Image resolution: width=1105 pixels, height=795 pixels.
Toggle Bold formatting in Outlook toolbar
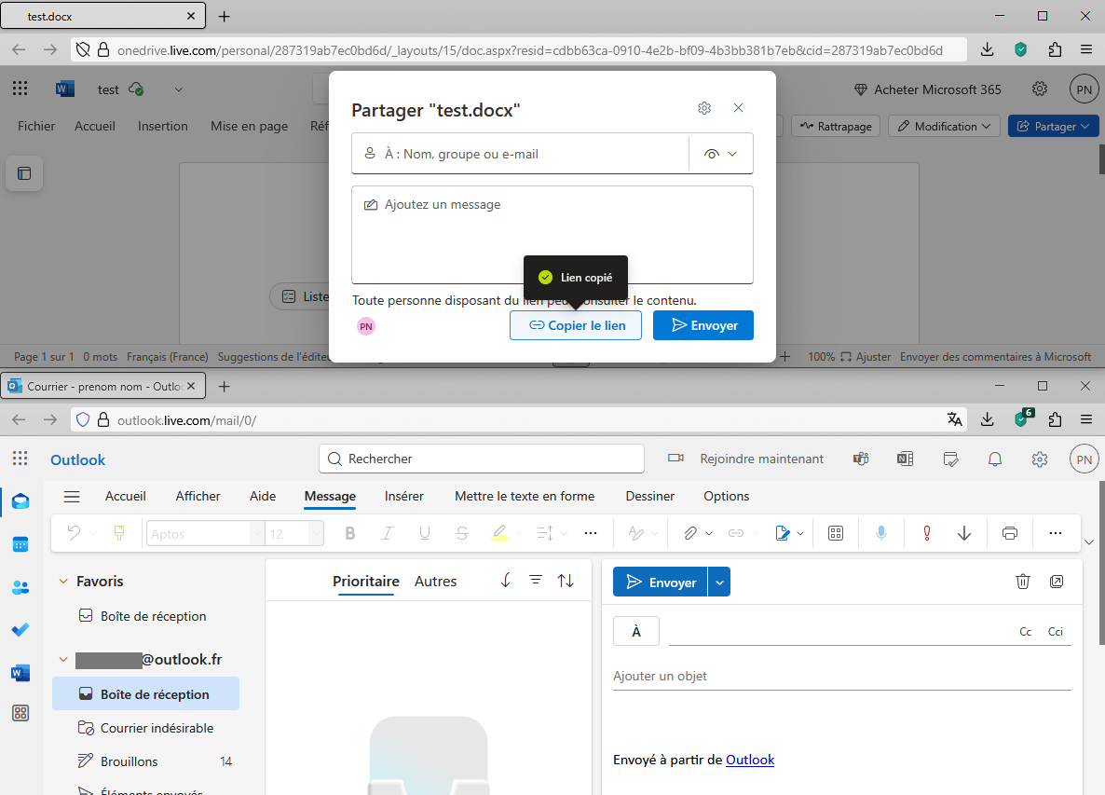(x=350, y=533)
